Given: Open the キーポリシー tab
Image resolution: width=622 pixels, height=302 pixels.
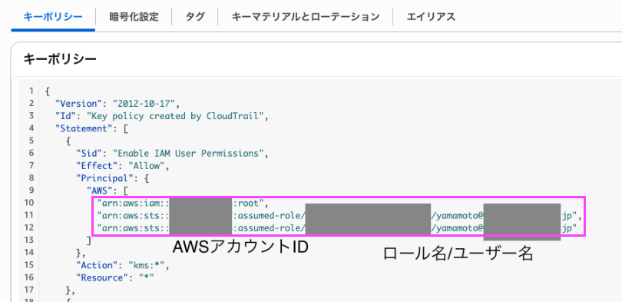Looking at the screenshot, I should coord(53,17).
